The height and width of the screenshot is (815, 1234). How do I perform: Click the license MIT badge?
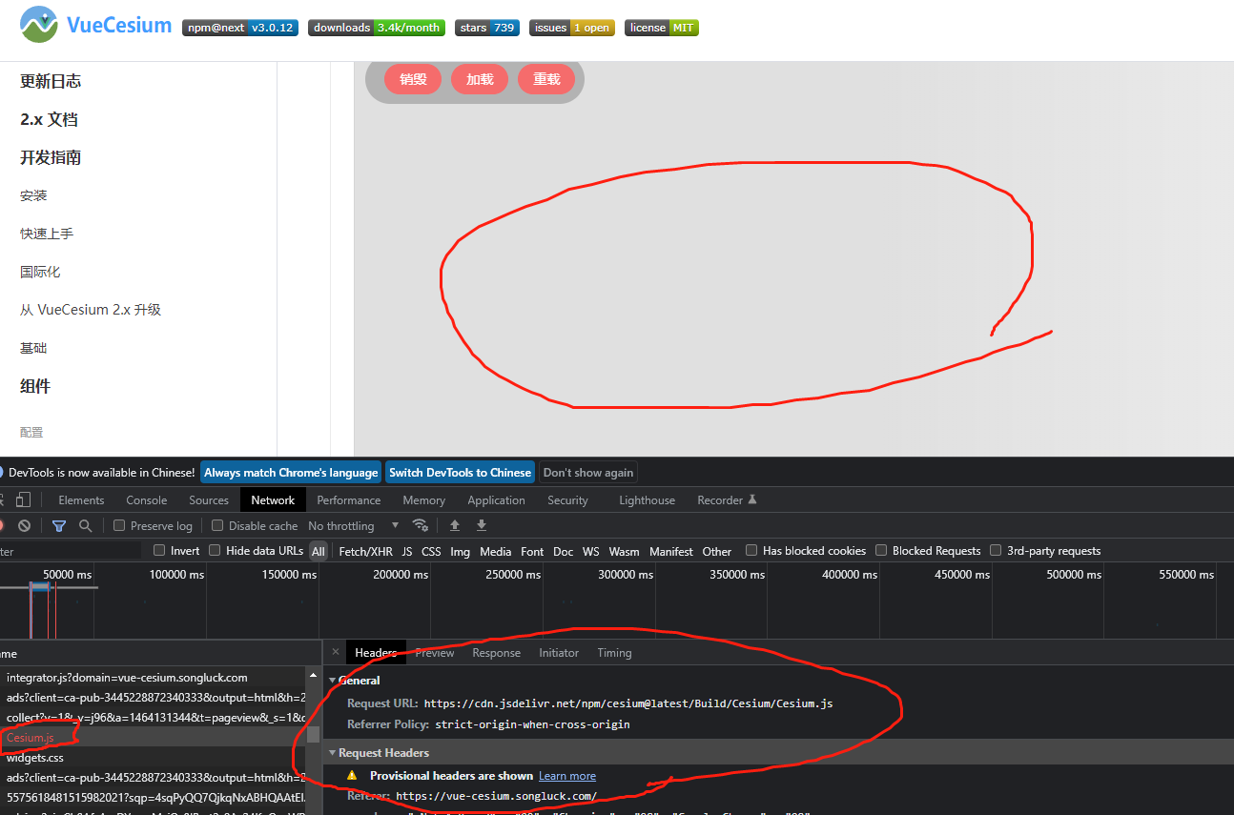point(662,28)
